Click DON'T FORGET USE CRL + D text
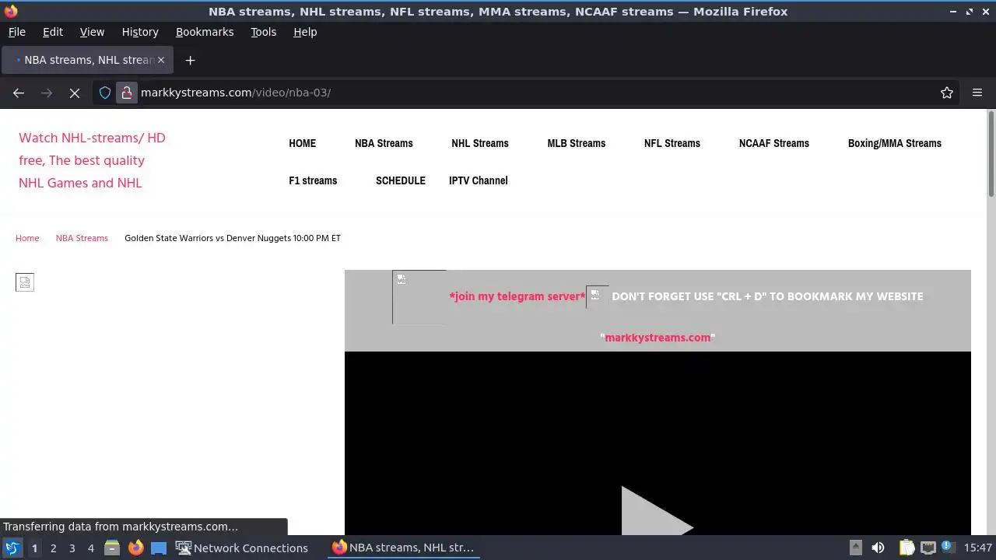The width and height of the screenshot is (996, 560). [x=767, y=296]
